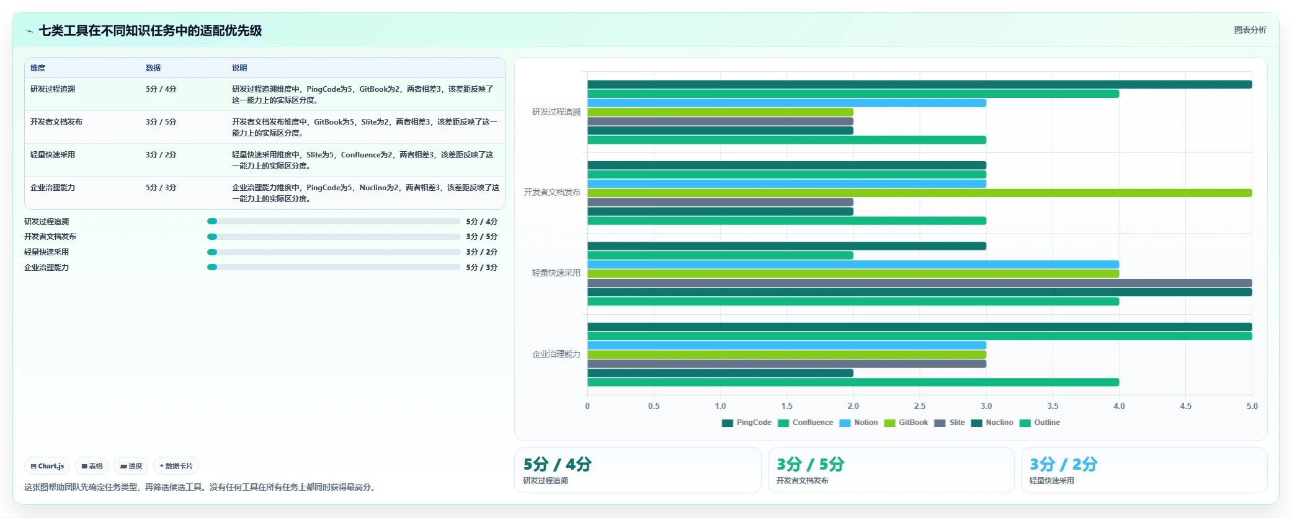Toggle the PingCode legend entry

(x=747, y=423)
